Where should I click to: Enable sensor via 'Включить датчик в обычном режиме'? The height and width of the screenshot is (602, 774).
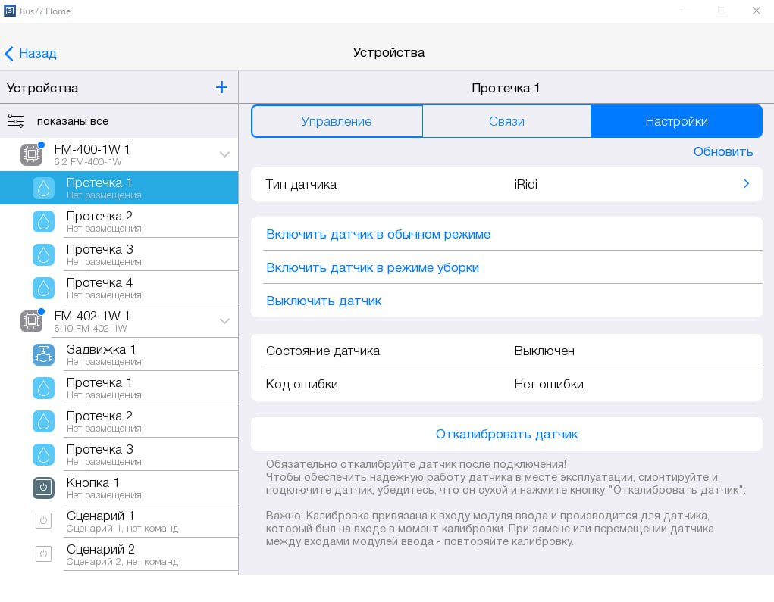tap(378, 234)
